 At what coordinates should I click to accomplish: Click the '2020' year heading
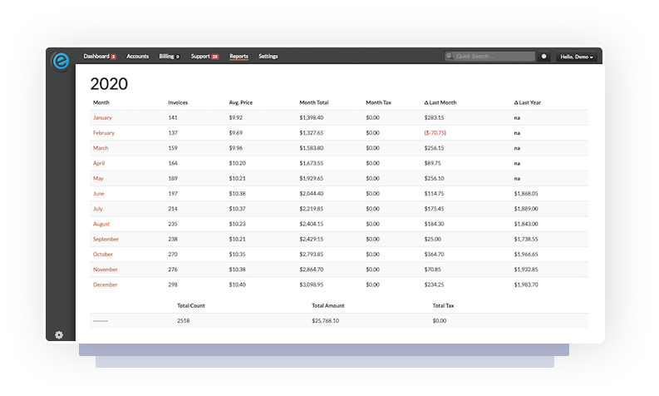109,84
